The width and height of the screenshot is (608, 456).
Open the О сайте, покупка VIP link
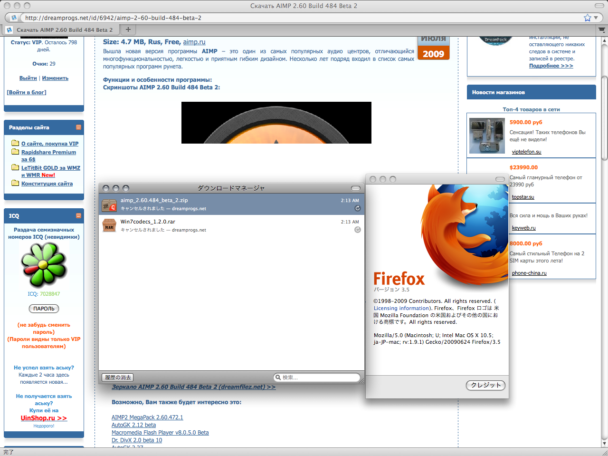click(x=50, y=144)
